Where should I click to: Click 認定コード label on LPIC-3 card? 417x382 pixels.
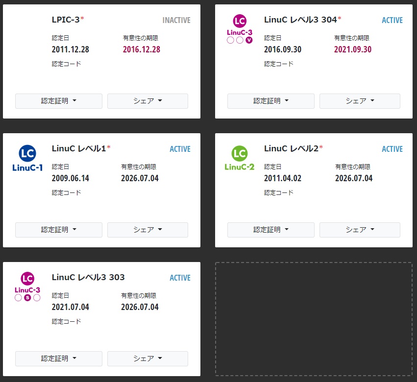66,64
